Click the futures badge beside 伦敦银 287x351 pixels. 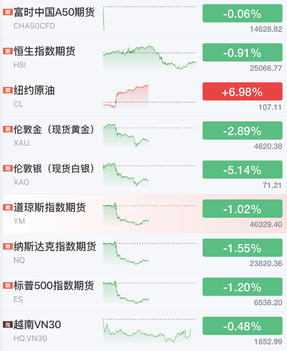[7, 169]
